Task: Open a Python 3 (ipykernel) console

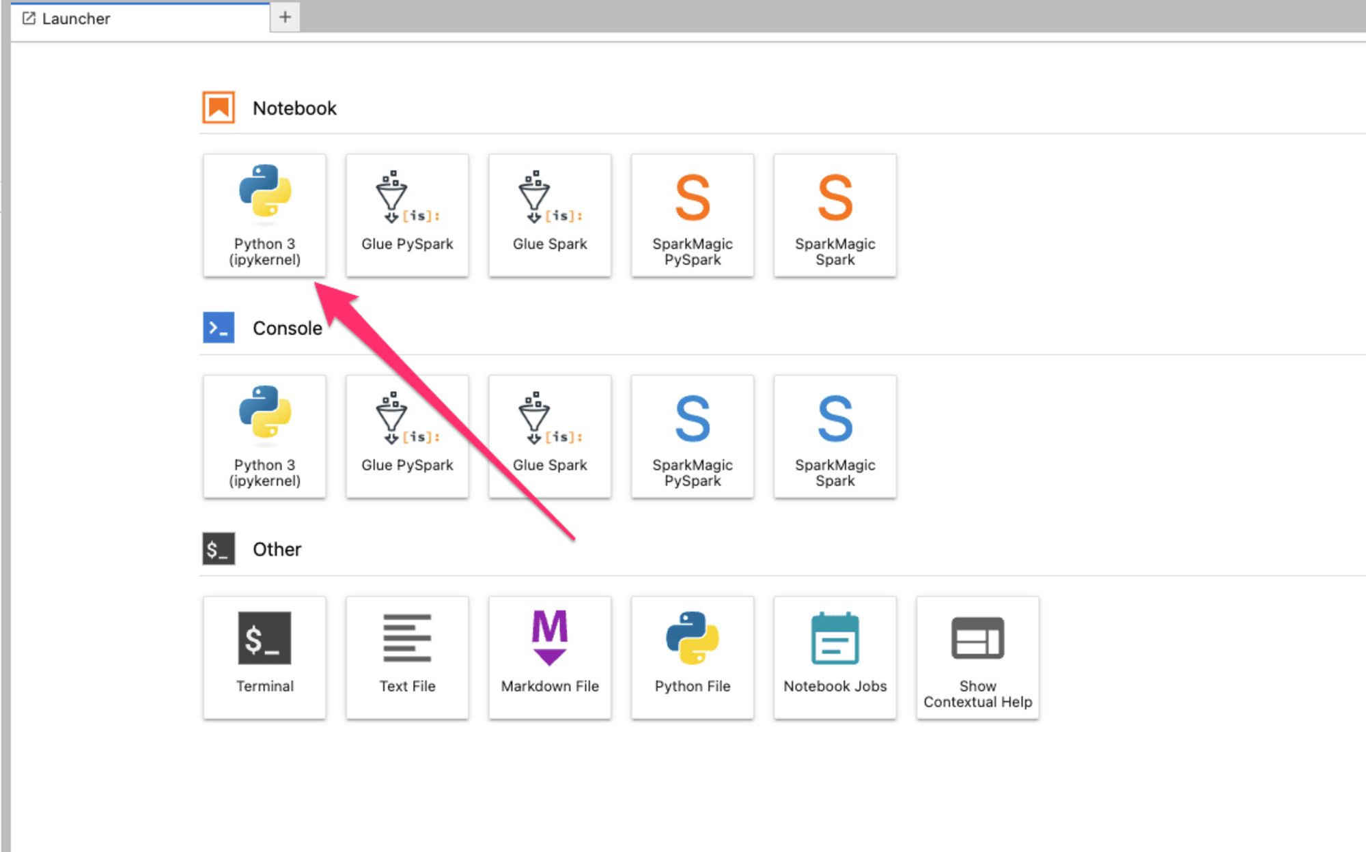Action: pos(264,436)
